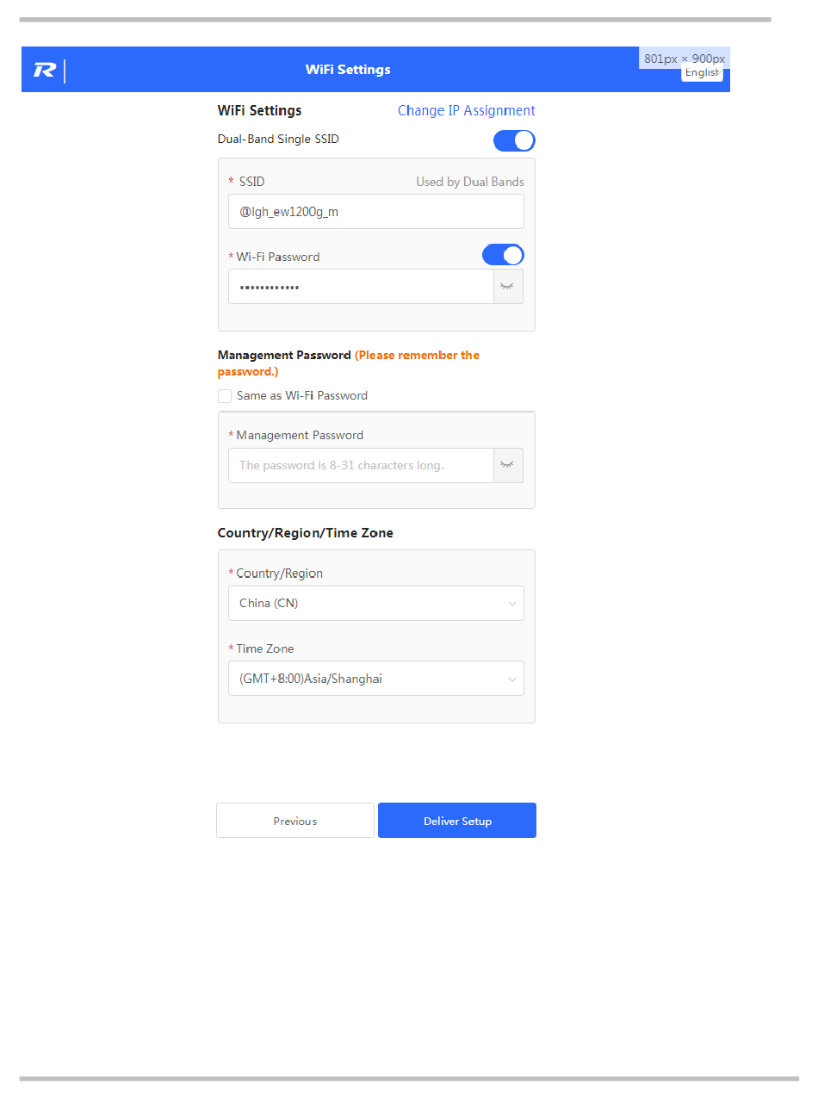Click the Used by Dual Bands label
The image size is (818, 1098).
pos(470,182)
